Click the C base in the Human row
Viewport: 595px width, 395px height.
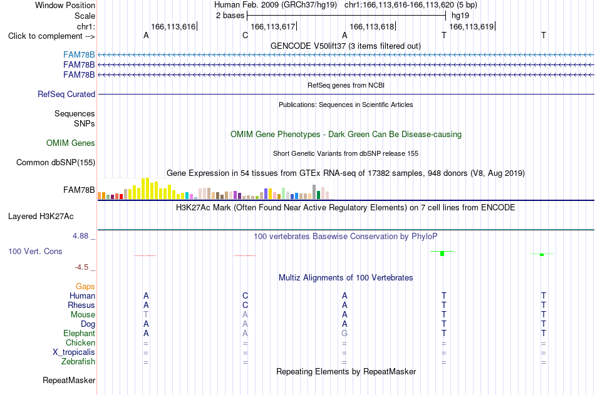click(x=245, y=295)
